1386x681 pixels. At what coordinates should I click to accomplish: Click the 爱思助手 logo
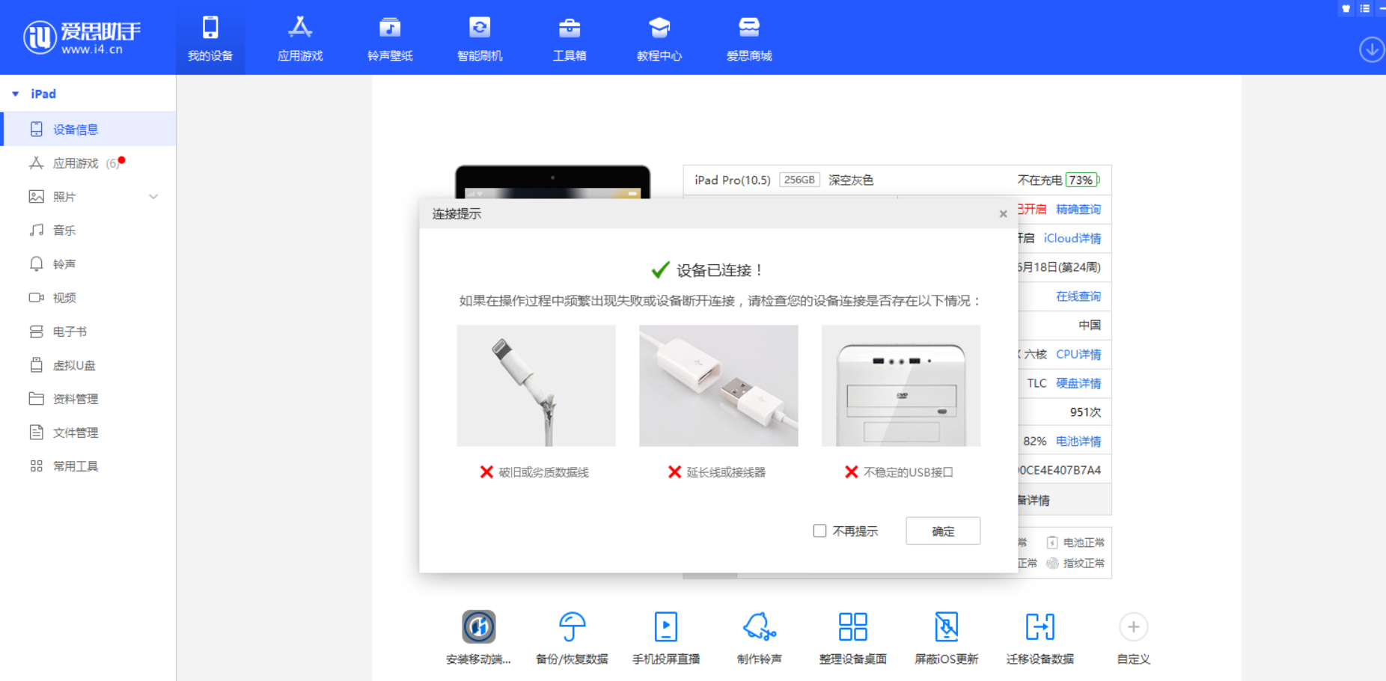click(x=82, y=37)
